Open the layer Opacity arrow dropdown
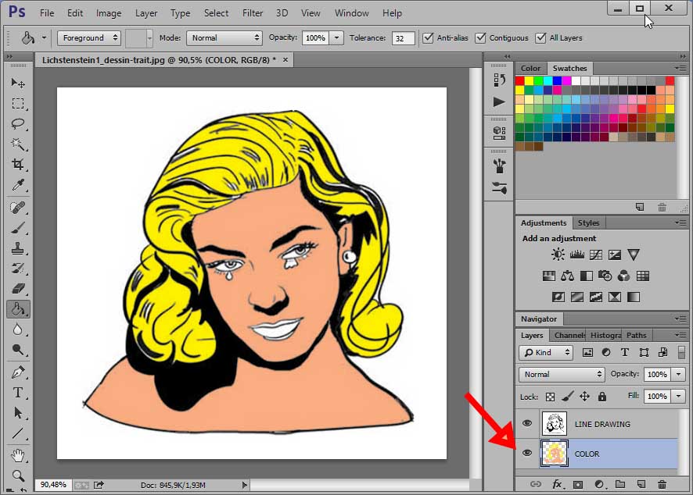 678,374
